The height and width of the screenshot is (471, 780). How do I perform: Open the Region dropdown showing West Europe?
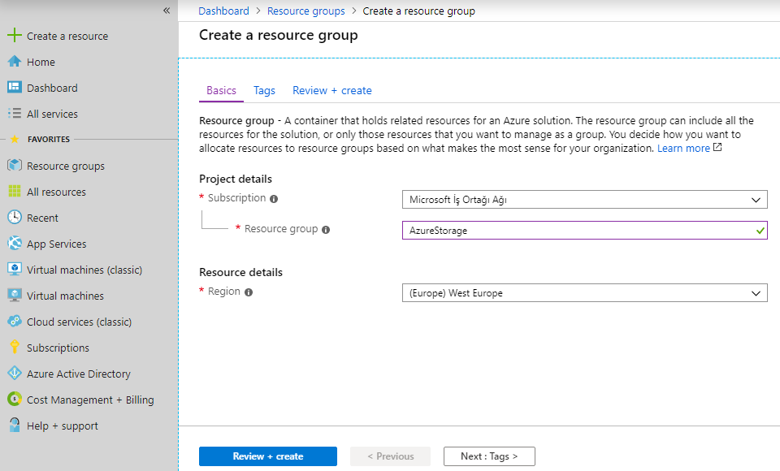(x=584, y=293)
